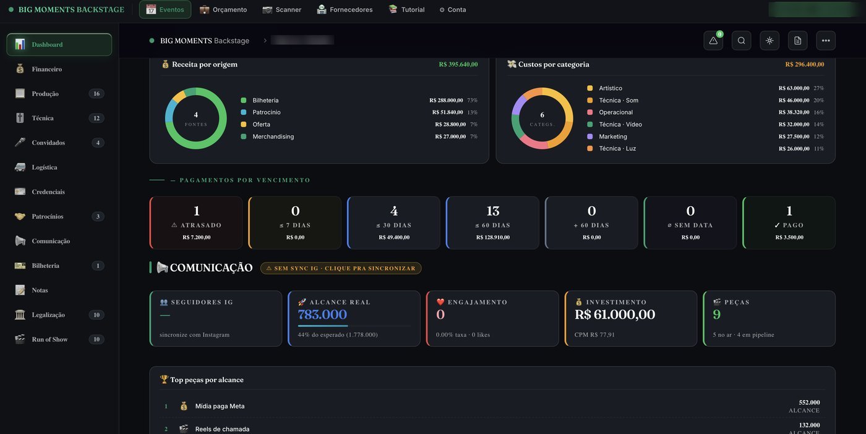Click the Engajamento card
This screenshot has height=434, width=866.
pos(492,319)
